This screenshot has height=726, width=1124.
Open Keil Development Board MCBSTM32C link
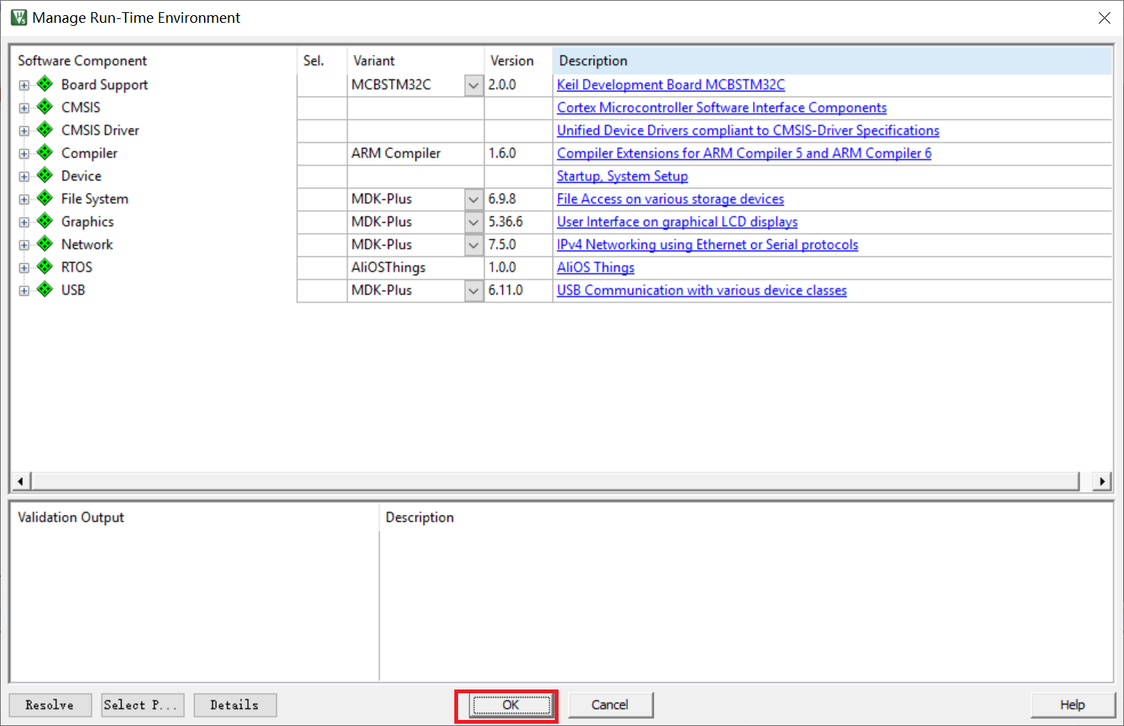pyautogui.click(x=670, y=84)
